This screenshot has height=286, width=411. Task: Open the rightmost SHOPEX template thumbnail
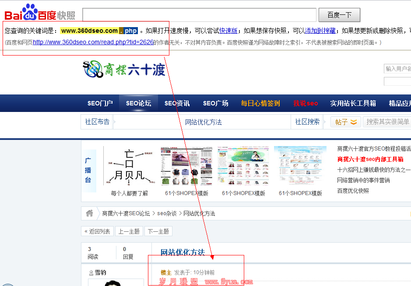coord(300,166)
